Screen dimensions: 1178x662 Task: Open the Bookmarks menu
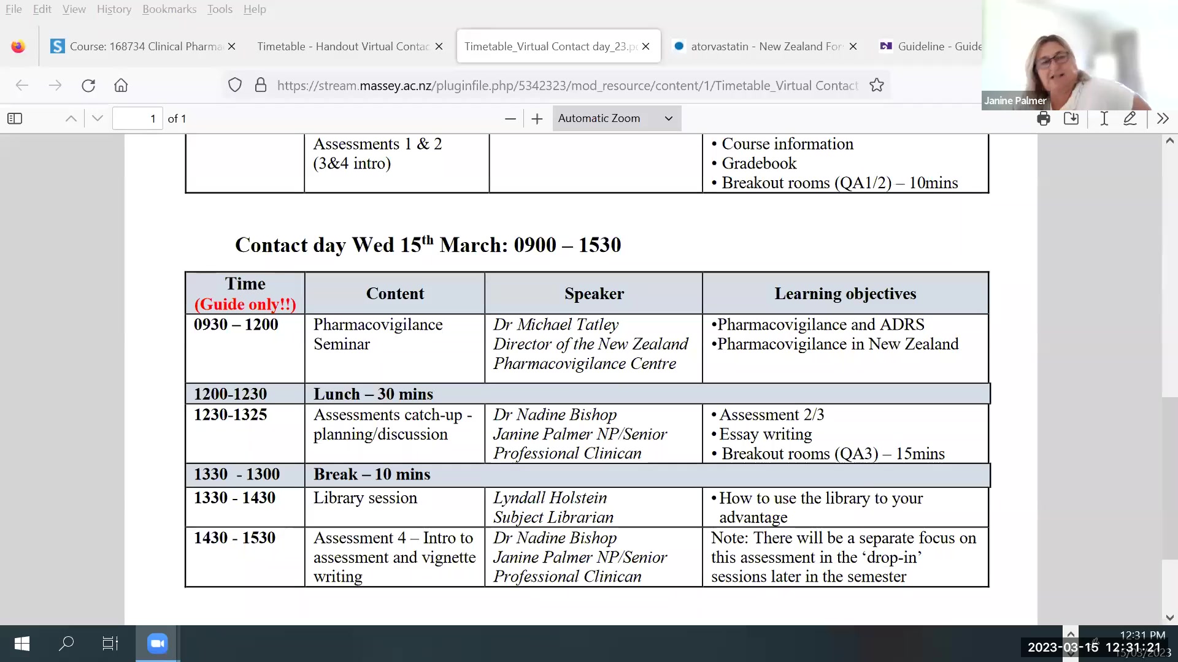pyautogui.click(x=169, y=9)
